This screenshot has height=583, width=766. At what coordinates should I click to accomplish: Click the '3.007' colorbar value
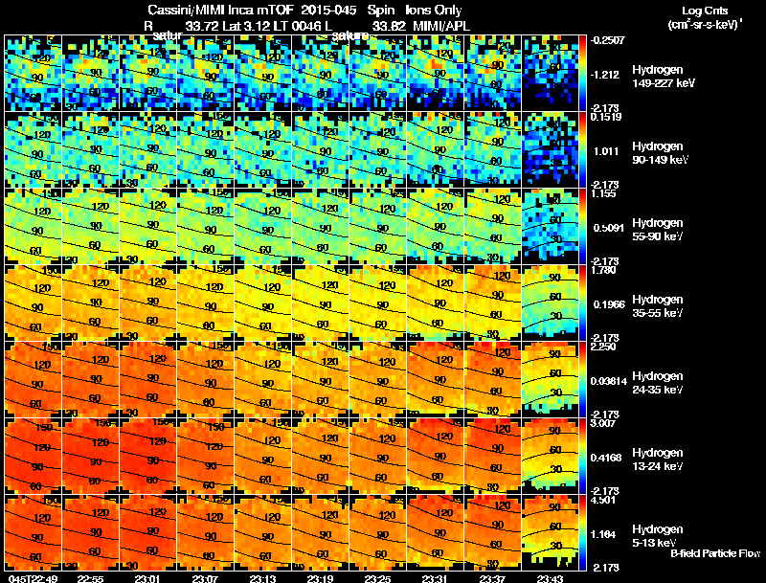(x=603, y=423)
